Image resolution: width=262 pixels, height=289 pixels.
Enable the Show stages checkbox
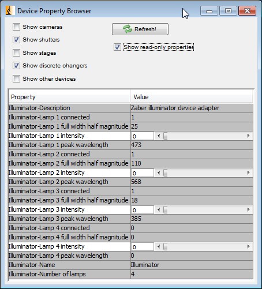[16, 52]
